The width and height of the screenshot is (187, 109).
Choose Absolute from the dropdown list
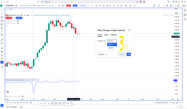tap(112, 48)
